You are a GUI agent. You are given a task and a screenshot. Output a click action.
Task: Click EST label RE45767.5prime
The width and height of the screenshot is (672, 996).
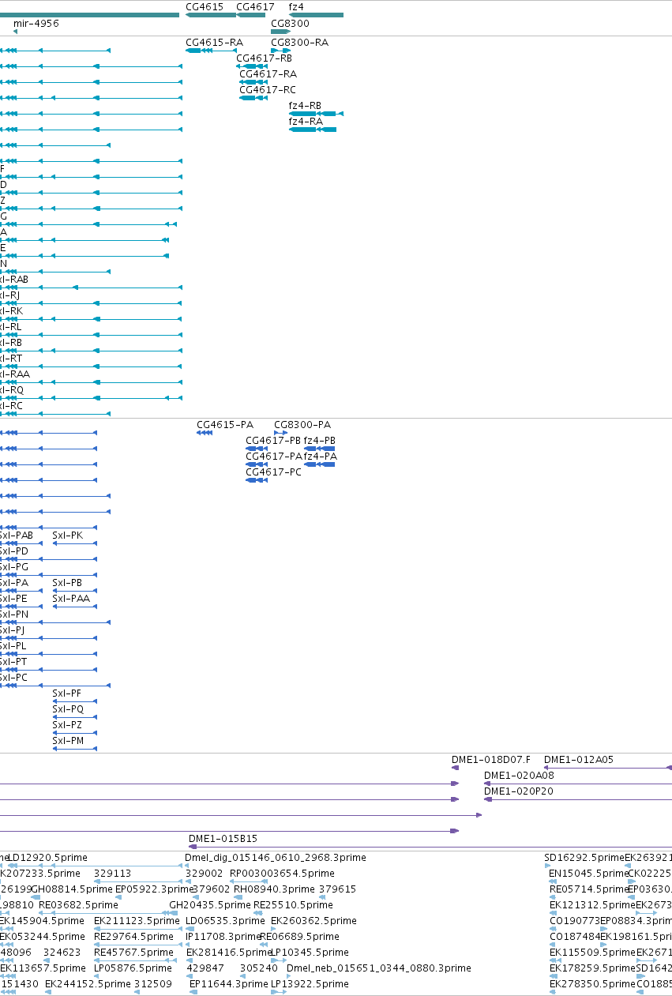coord(133,953)
